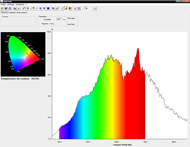The image size is (190, 147).
Task: Click the blue and red house-like icon
Action: [79, 8]
